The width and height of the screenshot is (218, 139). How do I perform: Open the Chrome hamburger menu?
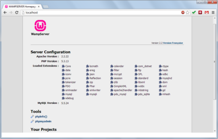coord(213,12)
